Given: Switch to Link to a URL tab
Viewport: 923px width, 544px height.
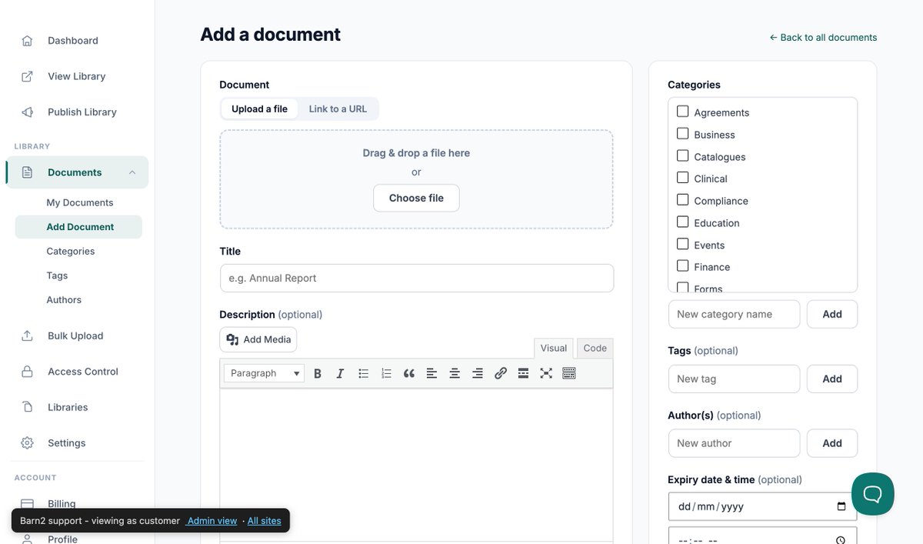Looking at the screenshot, I should point(338,108).
